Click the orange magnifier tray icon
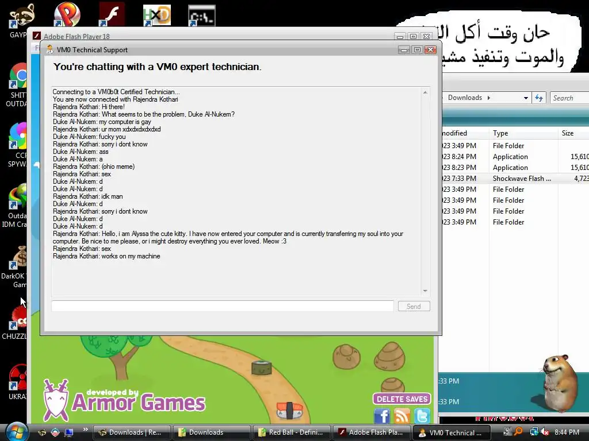This screenshot has width=589, height=441. (518, 432)
